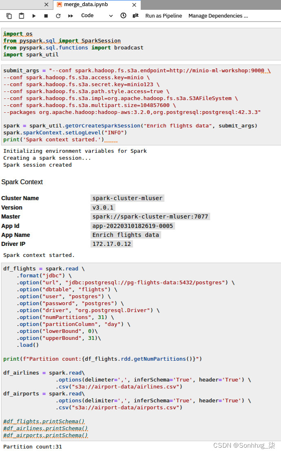The width and height of the screenshot is (281, 453).
Task: Restart the kernel
Action: [58, 16]
